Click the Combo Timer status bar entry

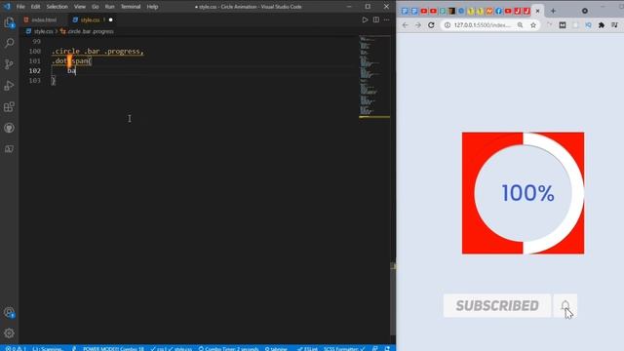click(x=228, y=349)
